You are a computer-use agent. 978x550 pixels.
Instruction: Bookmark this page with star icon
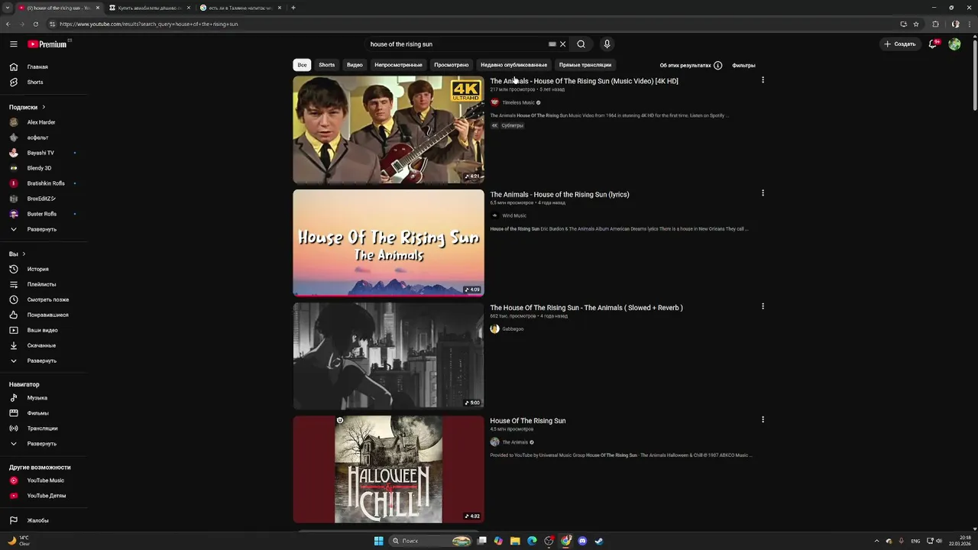click(916, 24)
